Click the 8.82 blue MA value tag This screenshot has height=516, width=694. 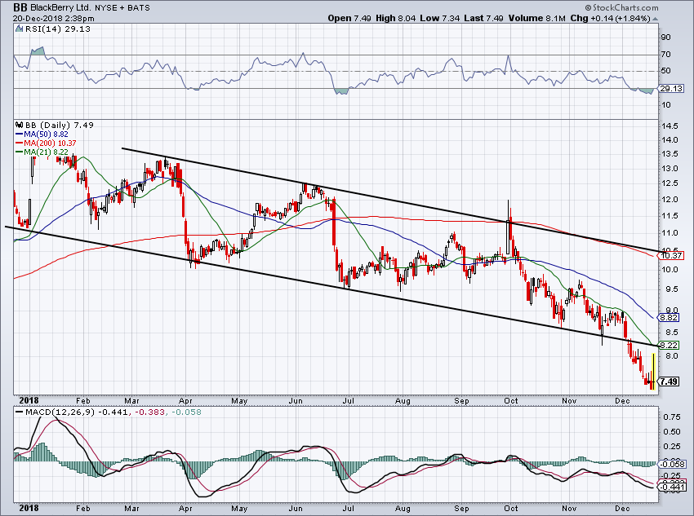669,317
